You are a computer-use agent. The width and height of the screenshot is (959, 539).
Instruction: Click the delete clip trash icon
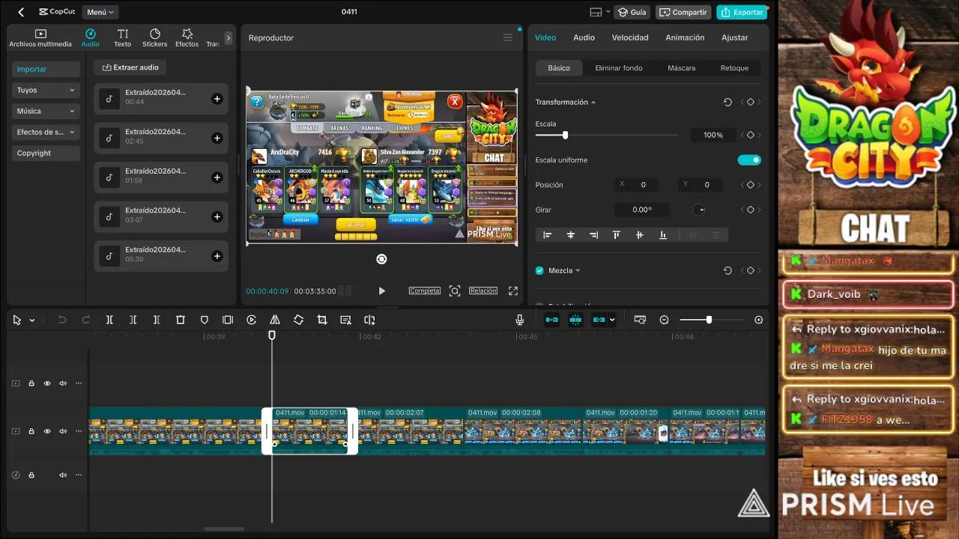pyautogui.click(x=181, y=320)
